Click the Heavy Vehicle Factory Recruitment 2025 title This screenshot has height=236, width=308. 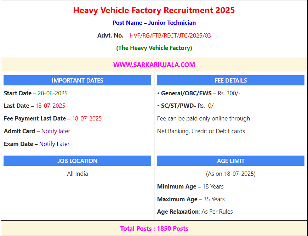(154, 10)
